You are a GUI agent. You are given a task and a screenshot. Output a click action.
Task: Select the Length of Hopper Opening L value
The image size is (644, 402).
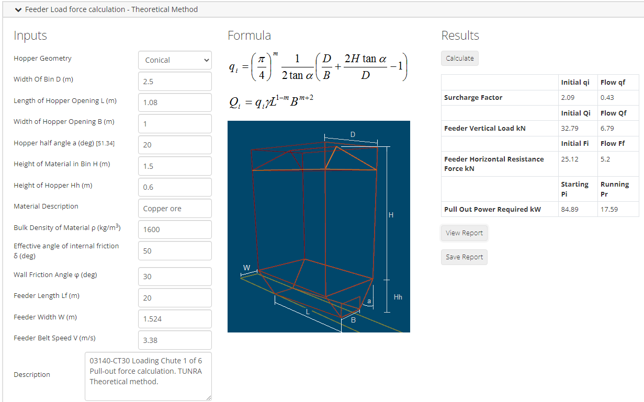tap(175, 102)
